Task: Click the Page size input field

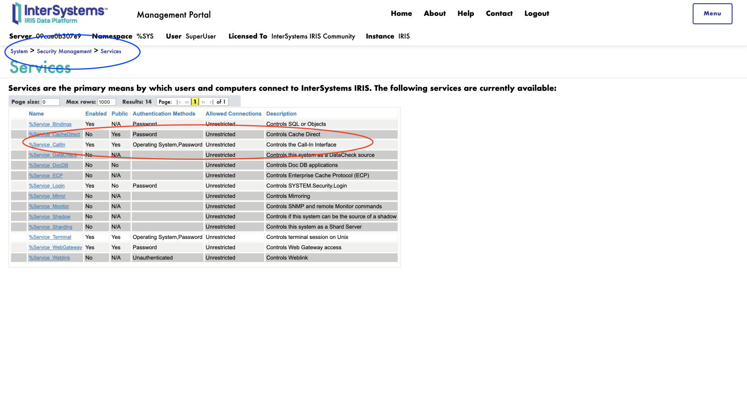Action: coord(50,102)
